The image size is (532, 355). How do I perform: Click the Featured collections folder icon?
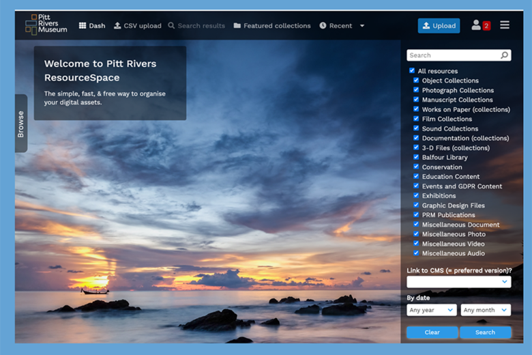point(237,25)
